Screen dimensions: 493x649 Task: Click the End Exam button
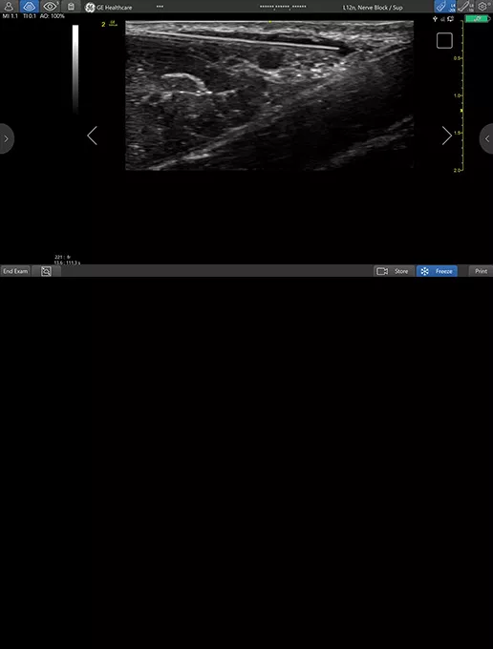(15, 271)
